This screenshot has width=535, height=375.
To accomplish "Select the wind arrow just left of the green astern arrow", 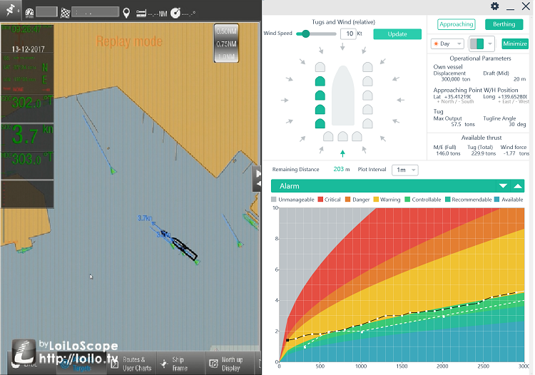I will pyautogui.click(x=321, y=150).
